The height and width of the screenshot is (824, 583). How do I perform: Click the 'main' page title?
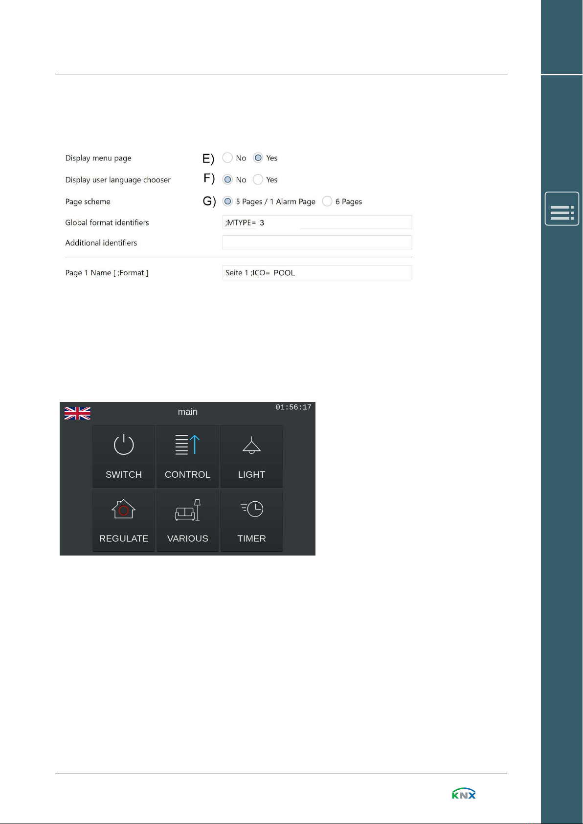tap(188, 412)
